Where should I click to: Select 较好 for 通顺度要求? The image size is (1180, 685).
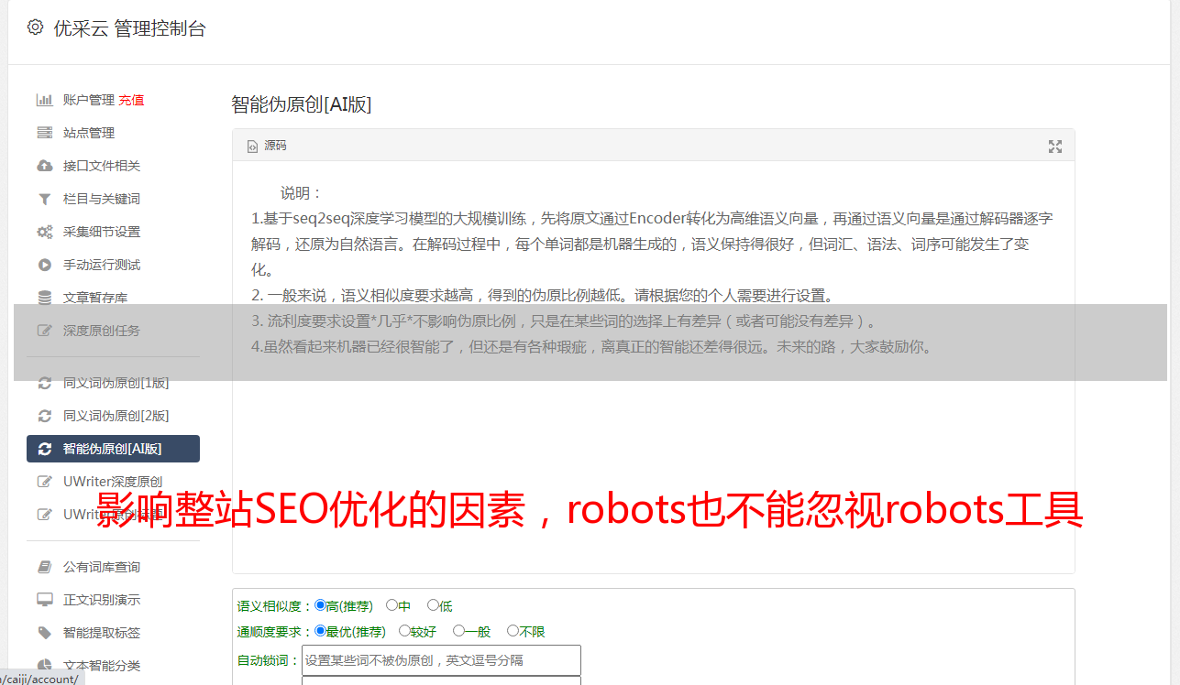(404, 631)
